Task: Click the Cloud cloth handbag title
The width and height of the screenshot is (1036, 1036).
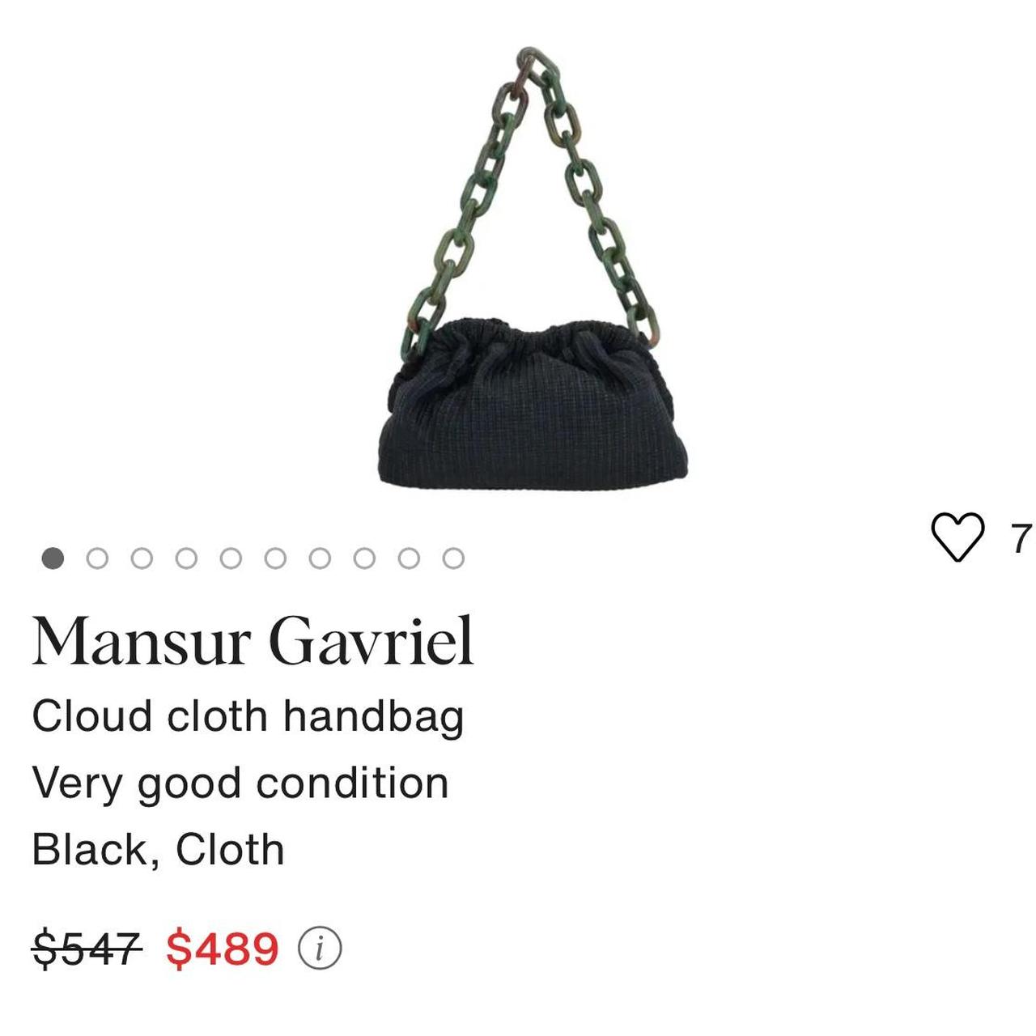Action: [248, 717]
